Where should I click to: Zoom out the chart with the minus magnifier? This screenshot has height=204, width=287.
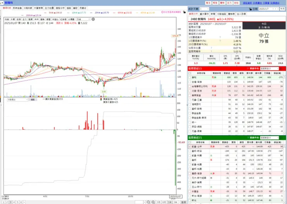[149, 202]
